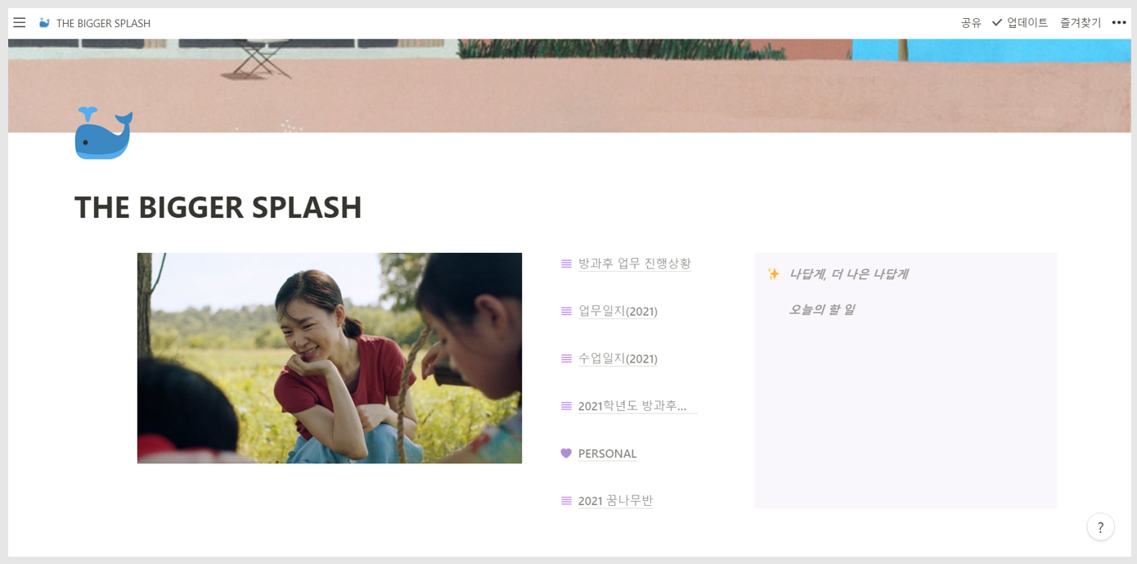Add page to 즐겨찾기 favorites
Image resolution: width=1137 pixels, height=564 pixels.
point(1081,23)
